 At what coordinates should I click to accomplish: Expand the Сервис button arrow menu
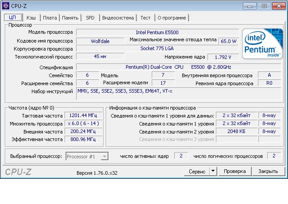213,171
